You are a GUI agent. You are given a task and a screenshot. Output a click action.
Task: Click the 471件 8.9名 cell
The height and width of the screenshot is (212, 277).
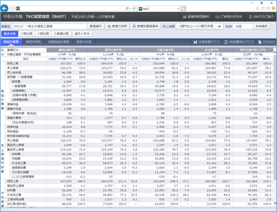(166, 54)
